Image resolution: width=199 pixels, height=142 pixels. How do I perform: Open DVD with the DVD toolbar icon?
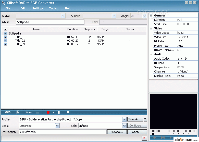point(8,112)
